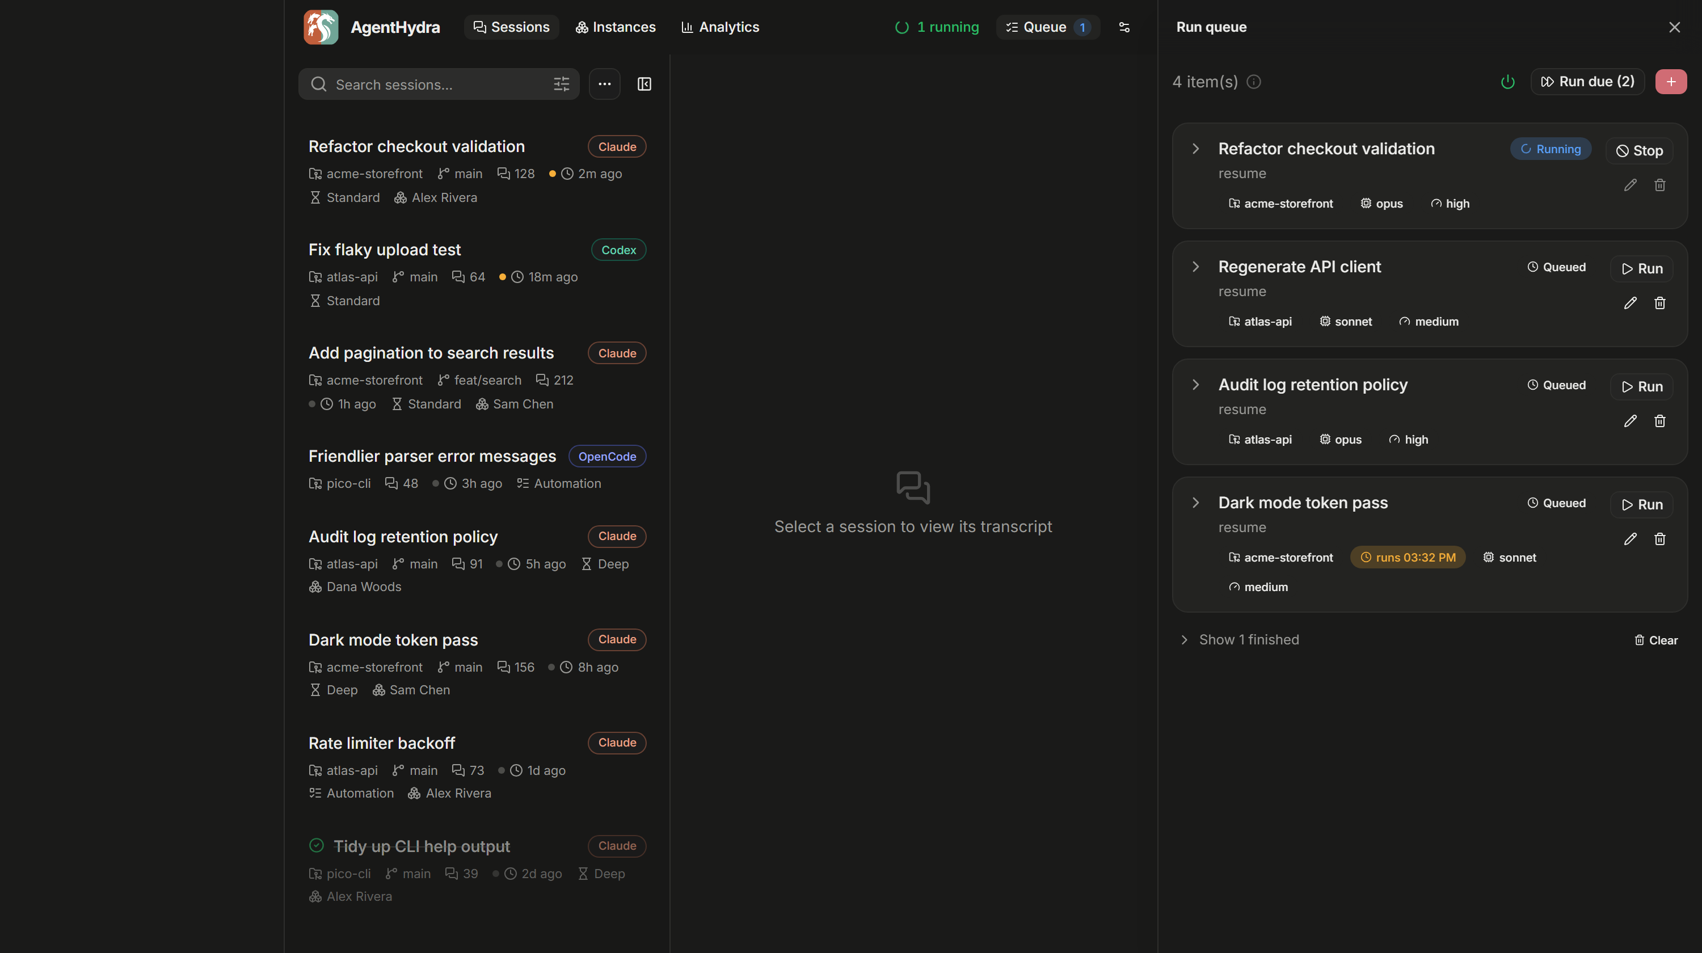The width and height of the screenshot is (1702, 953).
Task: Add a new queue item with plus button
Action: coord(1670,82)
